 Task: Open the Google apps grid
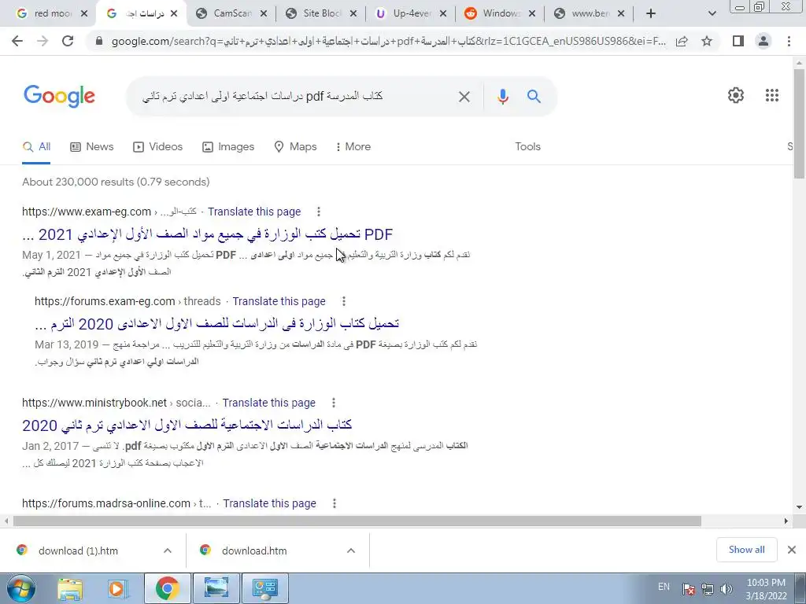pos(772,95)
